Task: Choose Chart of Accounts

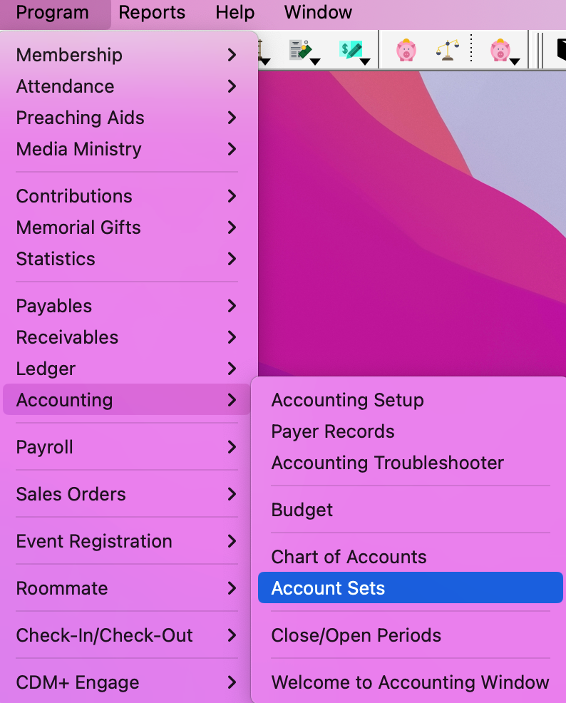Action: pos(349,557)
